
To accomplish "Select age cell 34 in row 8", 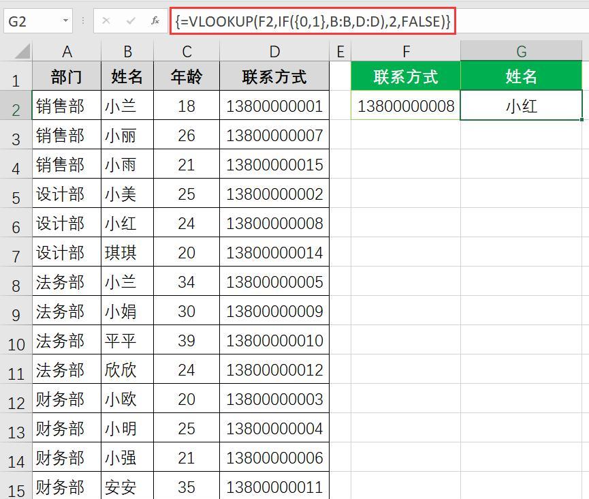I will click(x=187, y=282).
